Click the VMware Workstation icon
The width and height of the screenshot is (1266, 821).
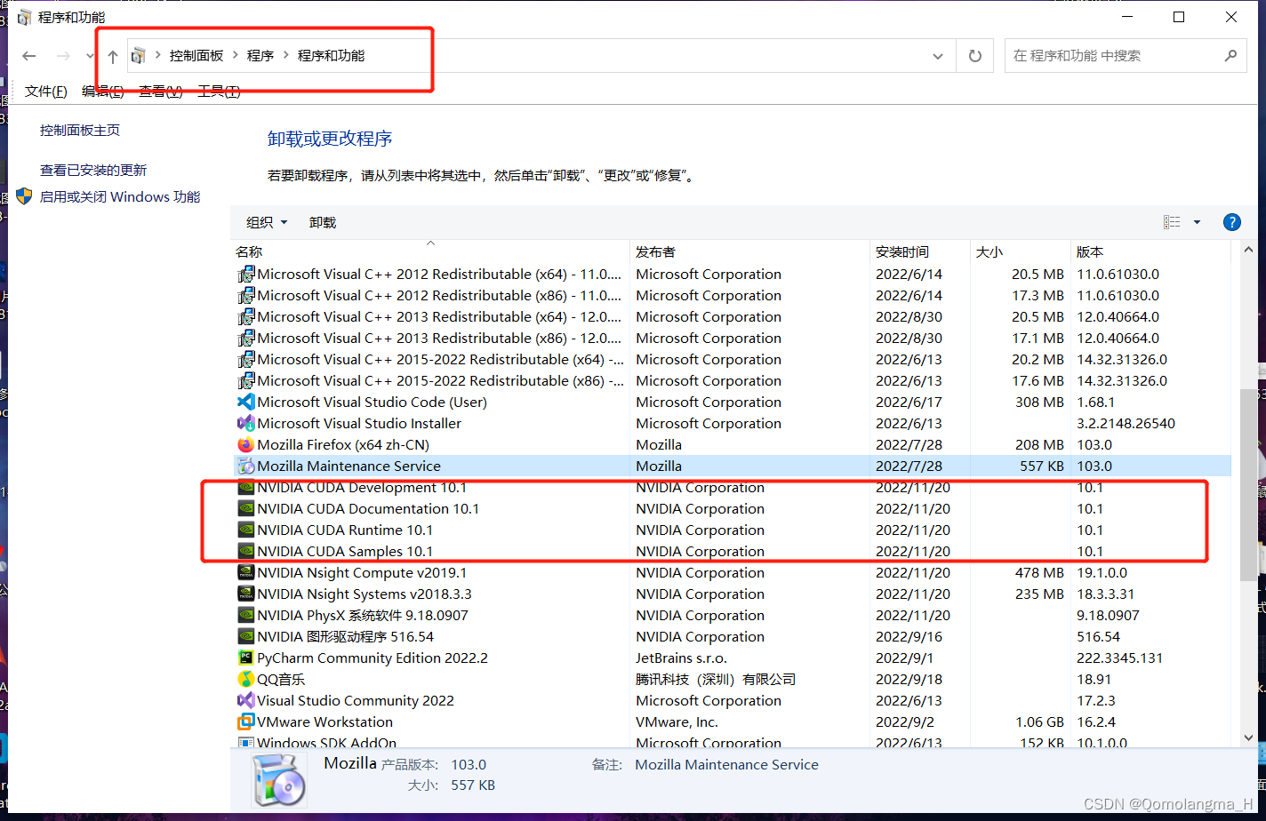point(245,721)
